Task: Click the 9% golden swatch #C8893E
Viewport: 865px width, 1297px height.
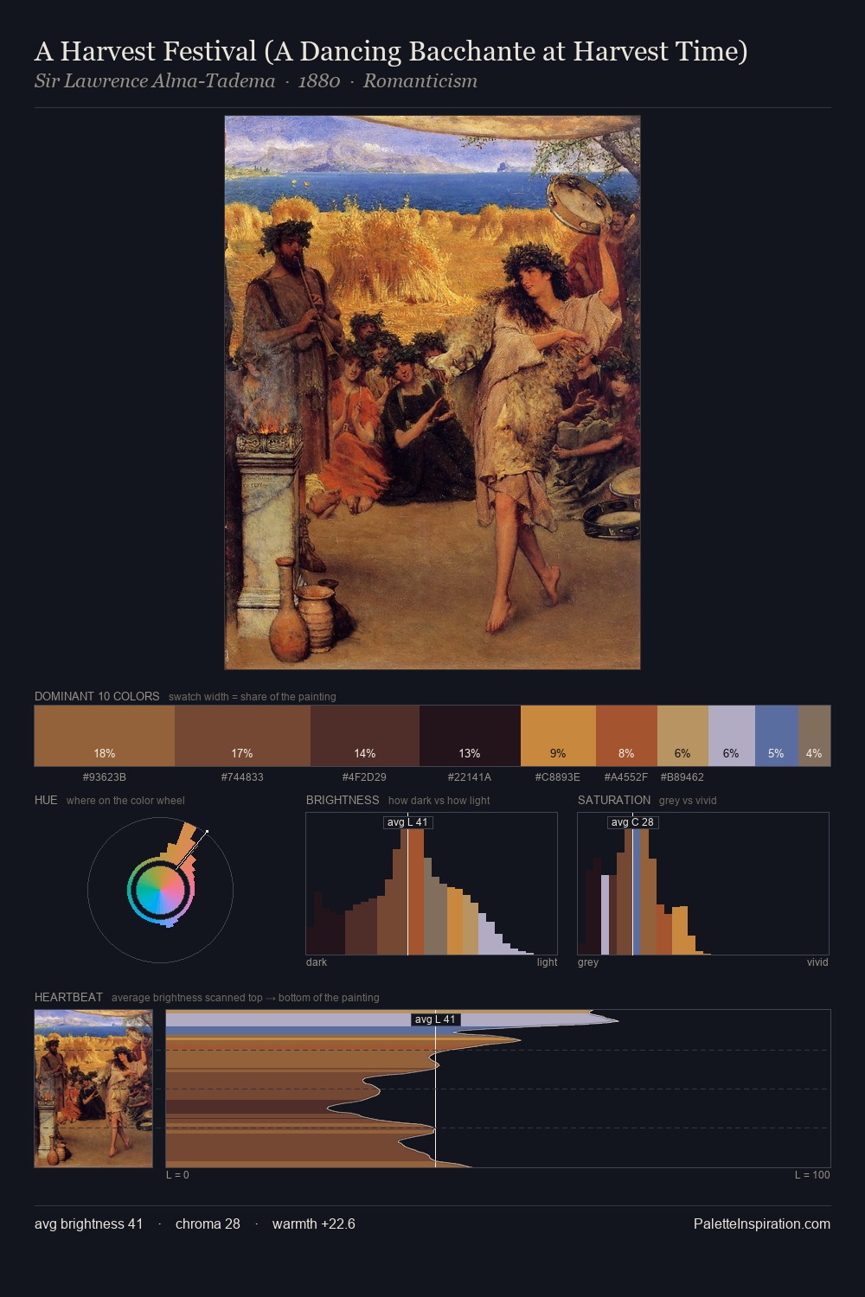Action: pyautogui.click(x=558, y=736)
